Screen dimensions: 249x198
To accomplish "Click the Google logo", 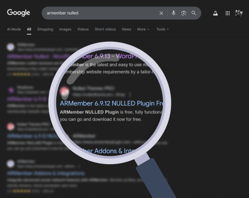I will pyautogui.click(x=18, y=13).
